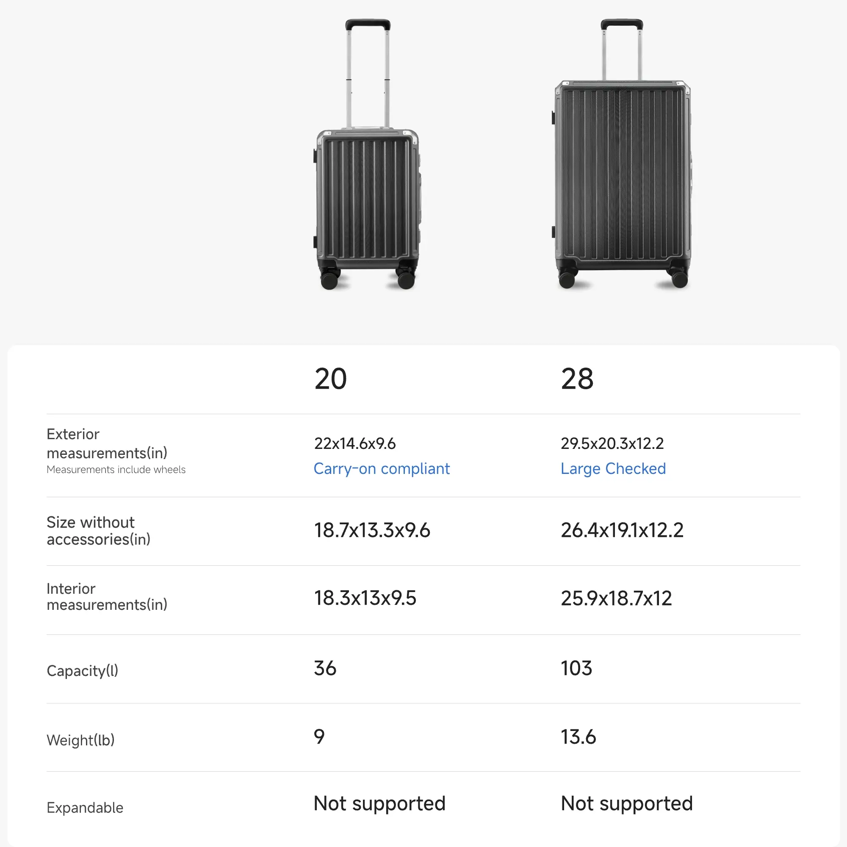Click the 29.5x20.3x12.2 exterior measurement
This screenshot has width=847, height=847.
tap(612, 443)
